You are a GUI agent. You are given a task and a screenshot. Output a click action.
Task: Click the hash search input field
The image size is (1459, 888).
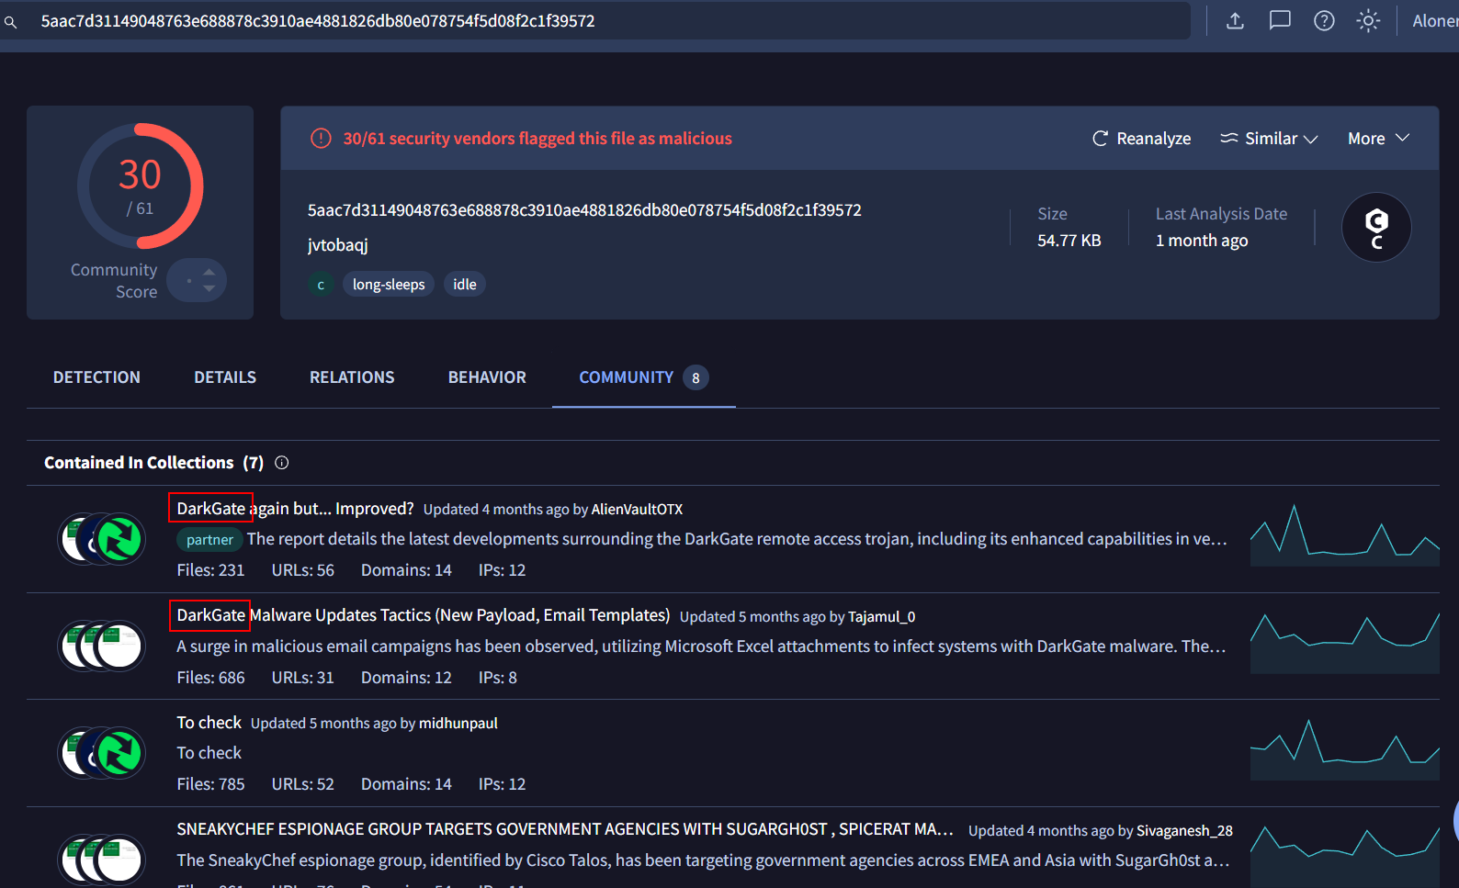606,21
